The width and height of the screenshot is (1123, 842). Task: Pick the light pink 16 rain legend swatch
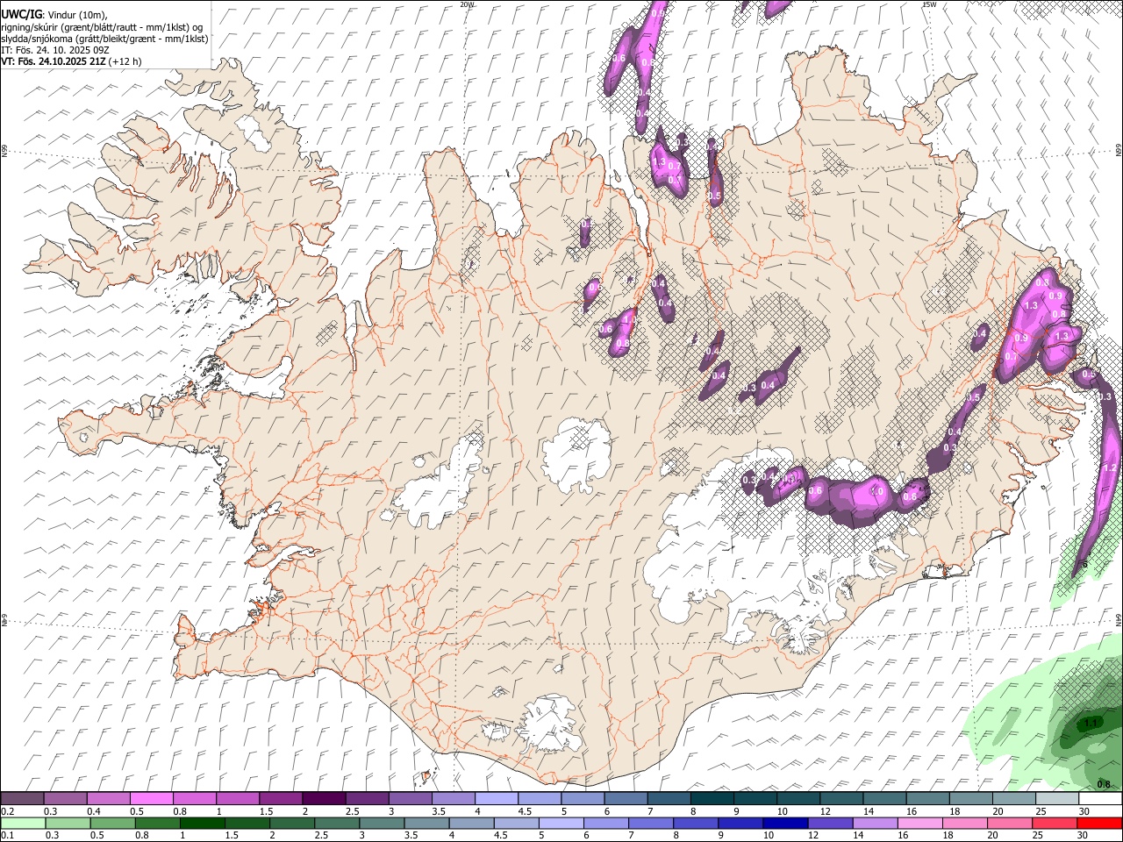[x=919, y=823]
